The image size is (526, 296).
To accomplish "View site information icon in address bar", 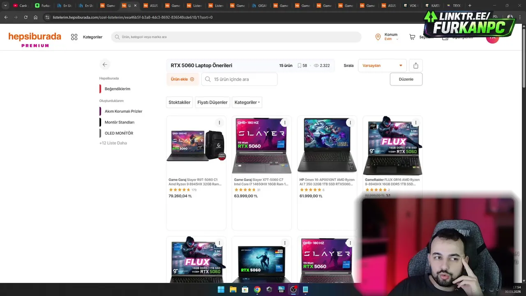I will (47, 17).
